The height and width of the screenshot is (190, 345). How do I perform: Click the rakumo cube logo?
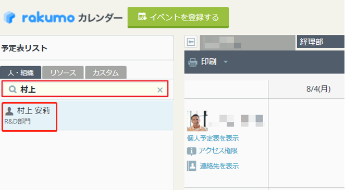tap(9, 17)
